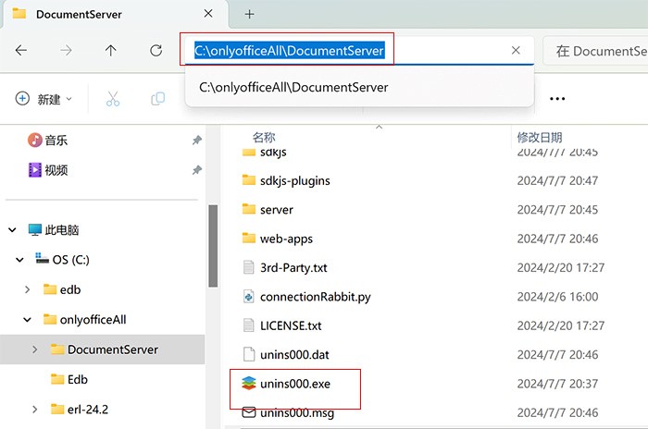Click the 2024/7/7 20:37 date cell
This screenshot has width=648, height=429.
point(557,384)
